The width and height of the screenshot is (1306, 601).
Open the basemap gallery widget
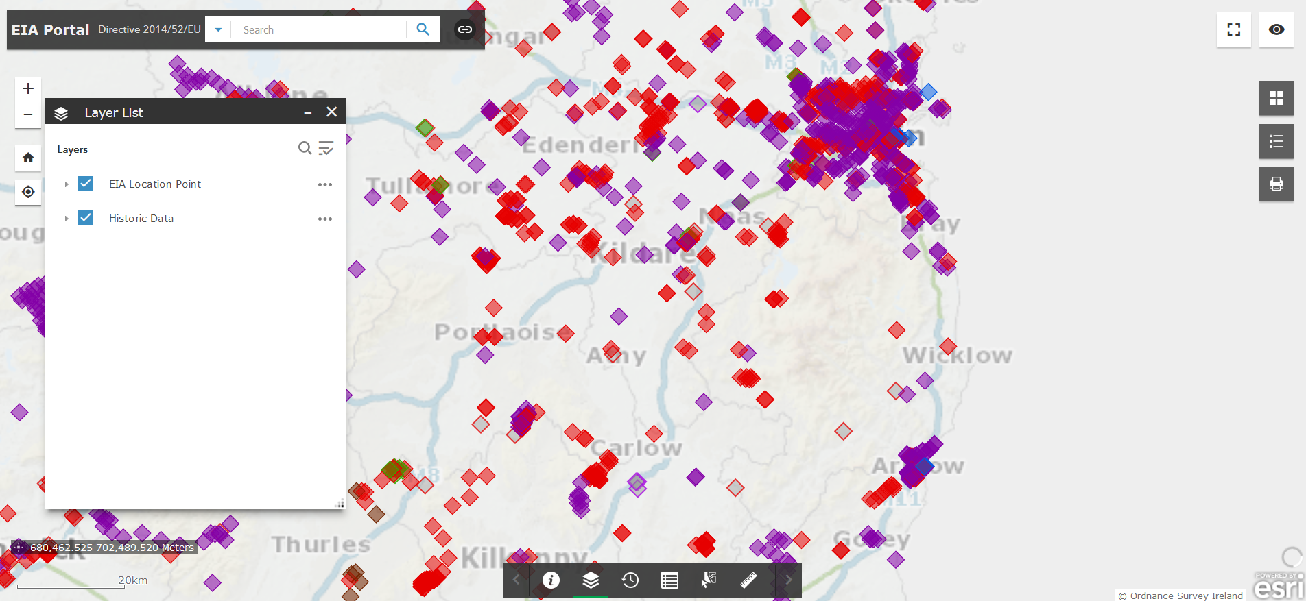click(x=1277, y=98)
